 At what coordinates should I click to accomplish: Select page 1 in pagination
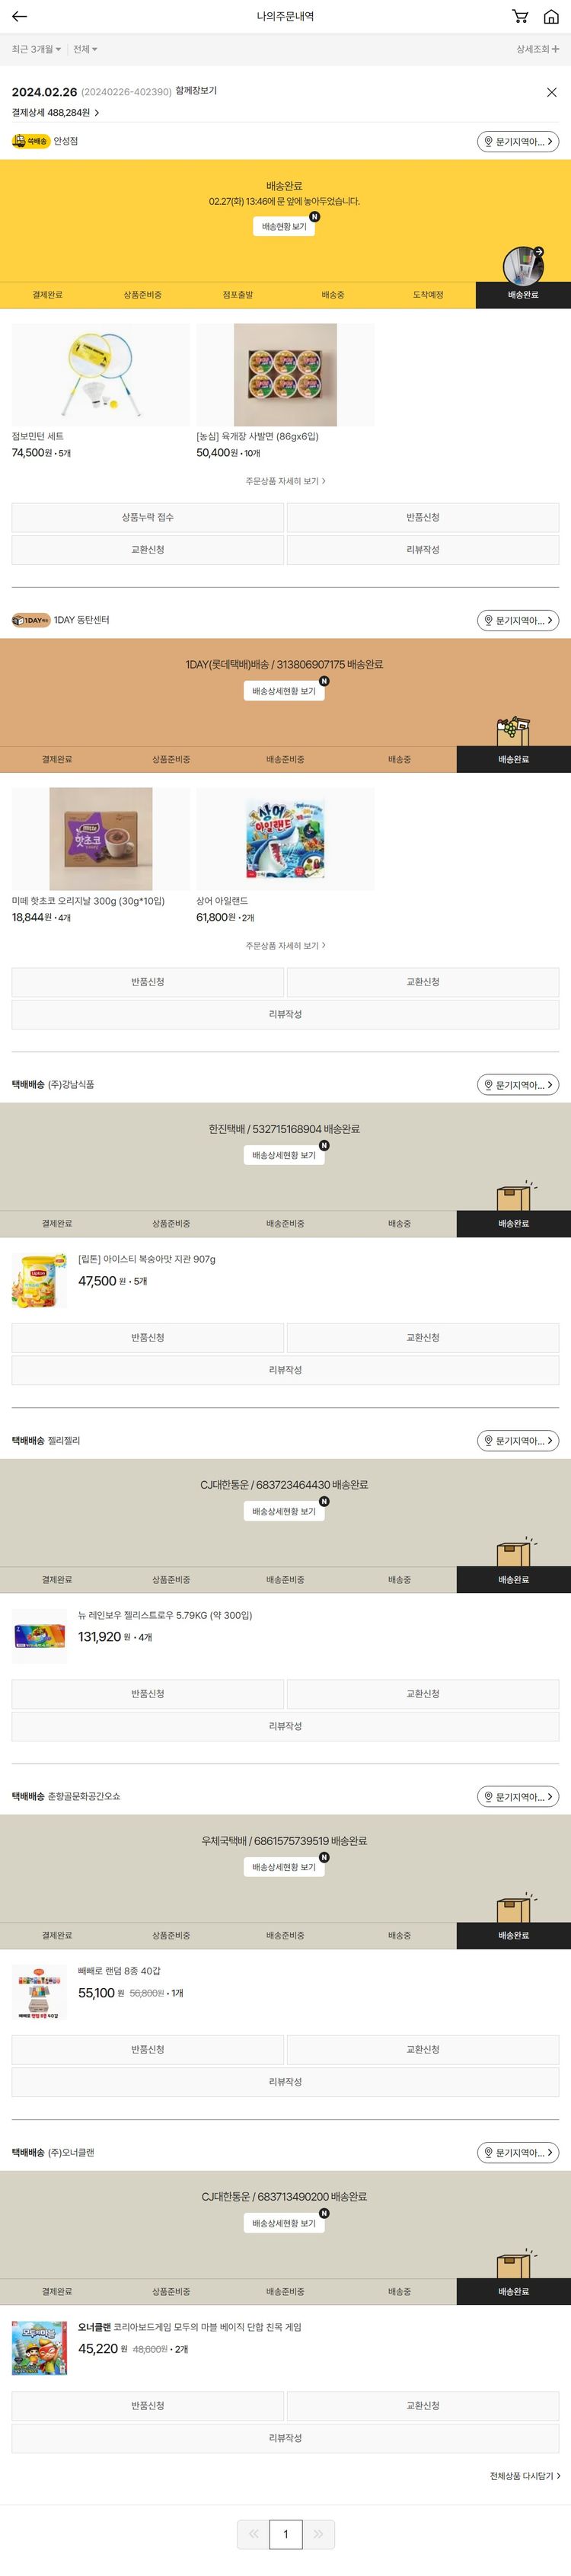(285, 2534)
